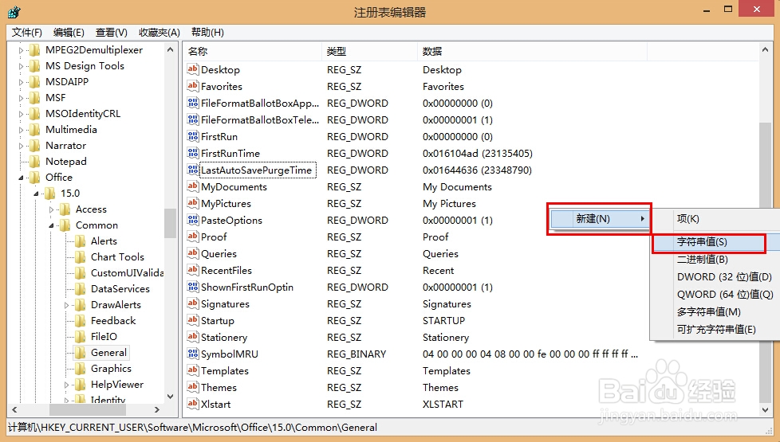Image resolution: width=780 pixels, height=442 pixels.
Task: Select the Multimedia tree item
Action: pyautogui.click(x=71, y=130)
